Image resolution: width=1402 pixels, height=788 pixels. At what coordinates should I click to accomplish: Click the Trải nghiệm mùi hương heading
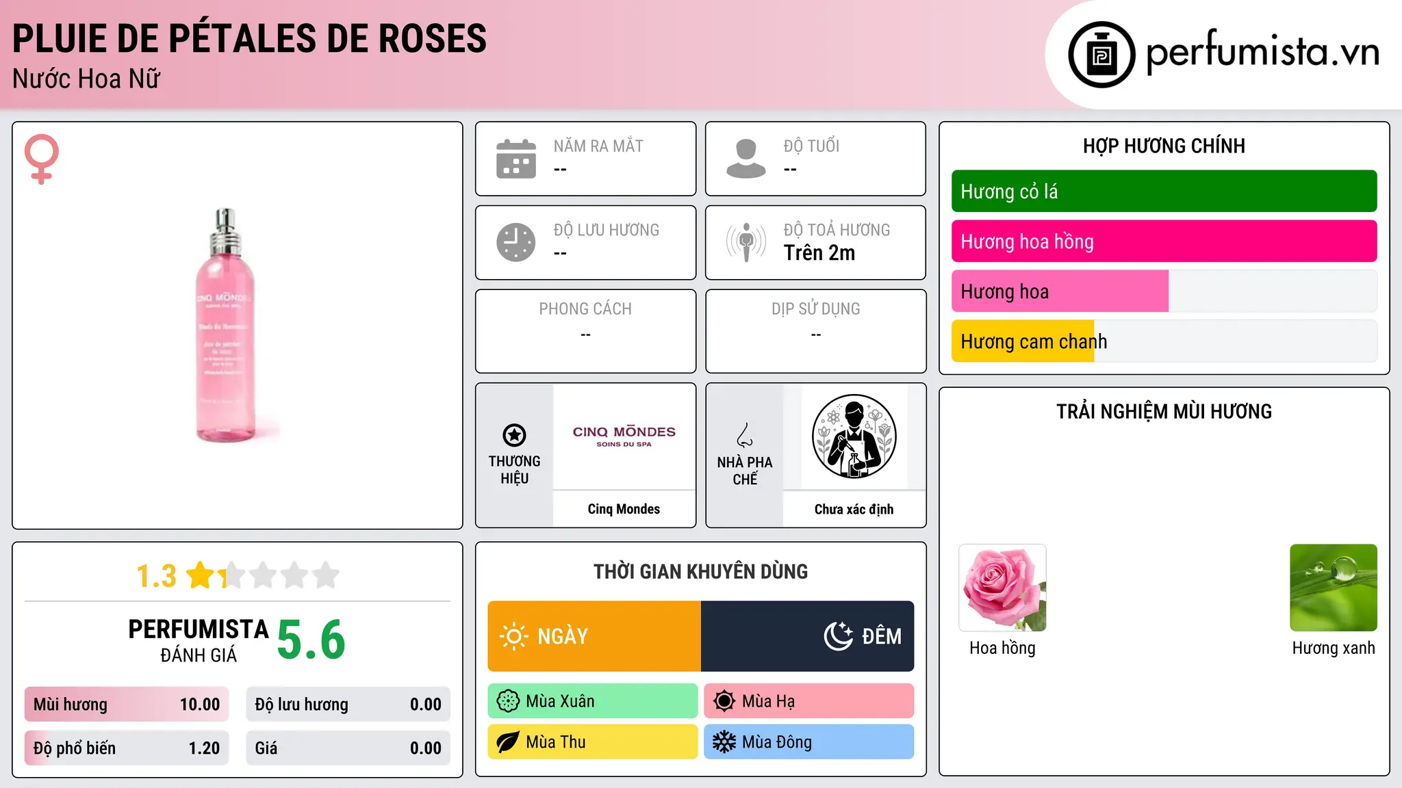[1164, 411]
